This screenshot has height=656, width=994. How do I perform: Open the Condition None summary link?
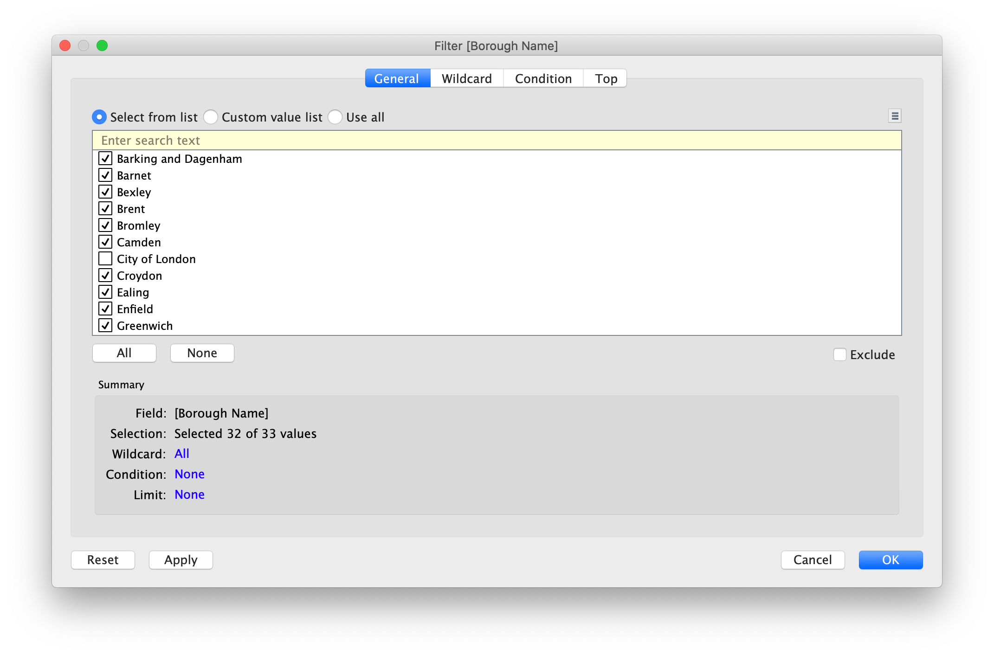coord(189,474)
